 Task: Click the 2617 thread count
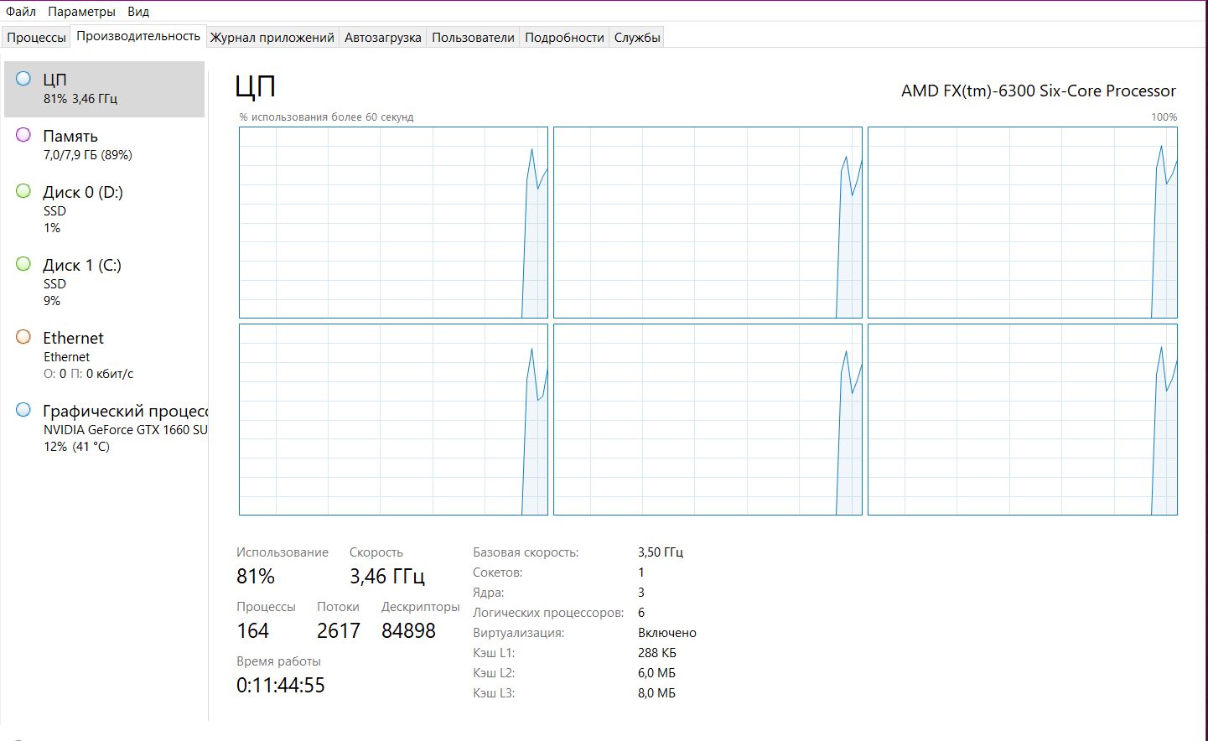click(339, 630)
